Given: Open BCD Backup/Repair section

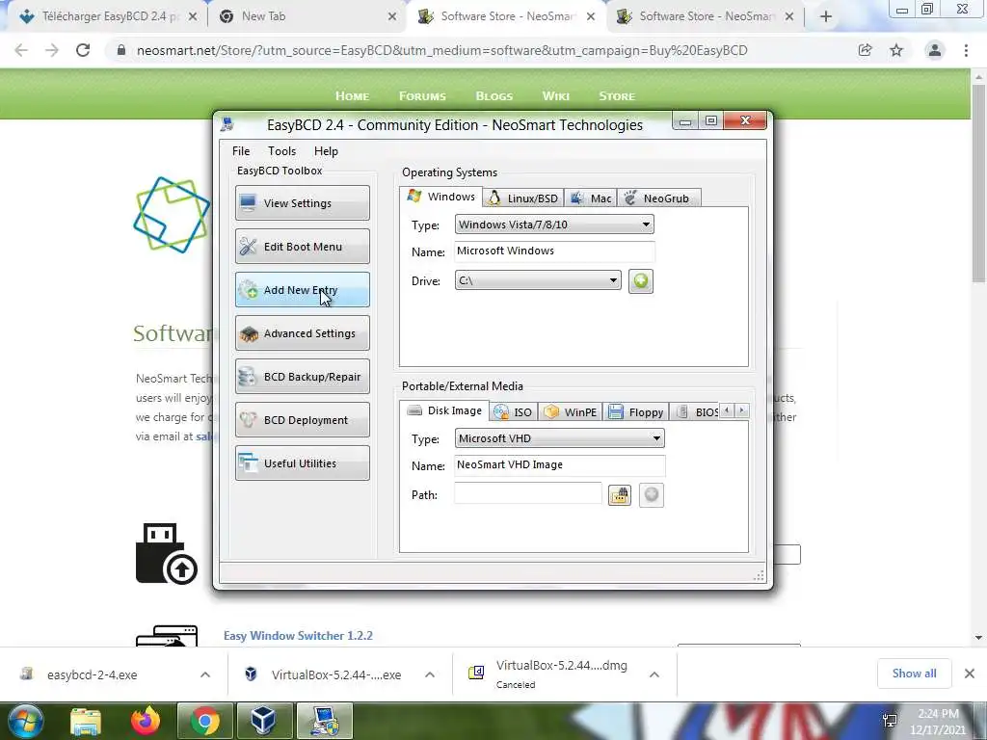Looking at the screenshot, I should pyautogui.click(x=302, y=377).
